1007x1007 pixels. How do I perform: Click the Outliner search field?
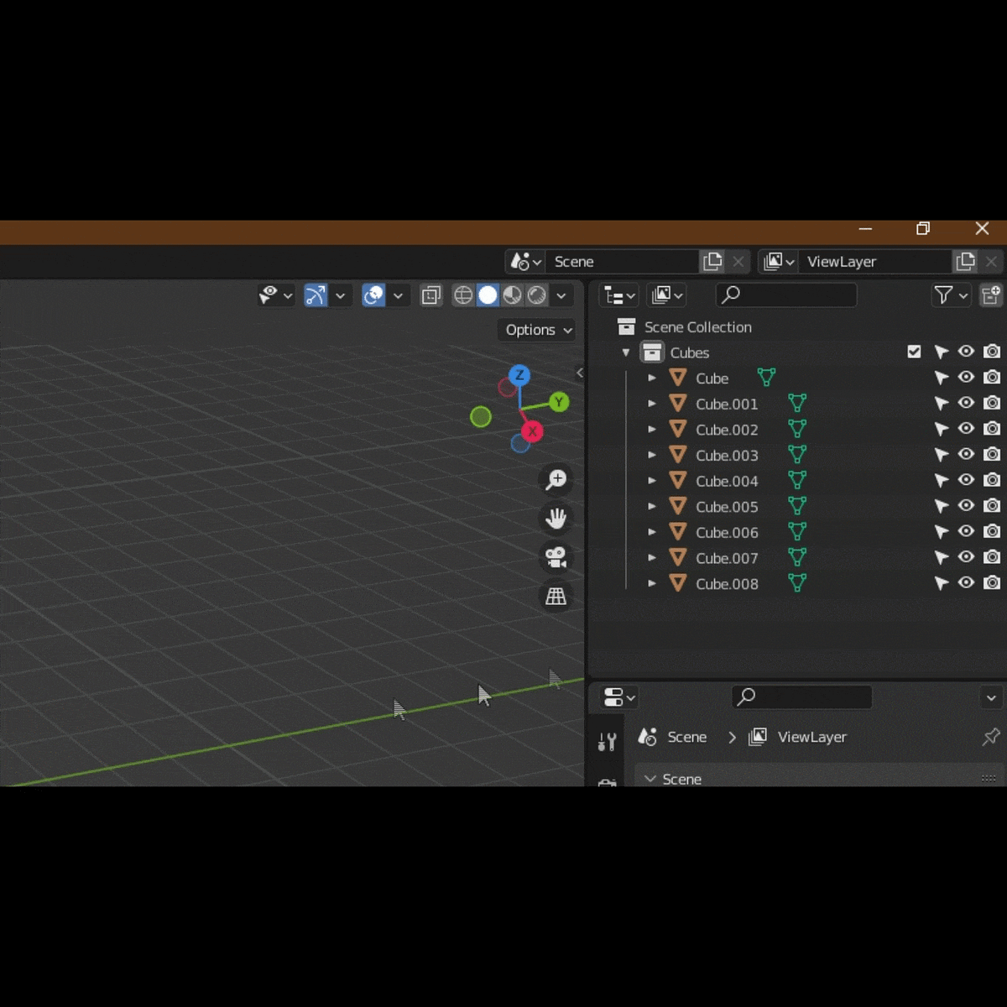(785, 295)
